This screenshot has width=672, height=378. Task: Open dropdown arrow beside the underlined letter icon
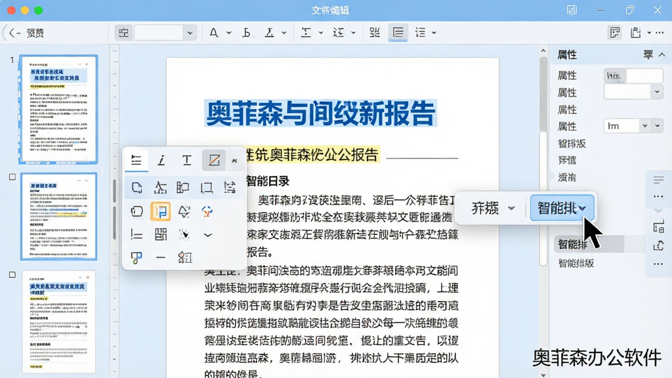(283, 33)
